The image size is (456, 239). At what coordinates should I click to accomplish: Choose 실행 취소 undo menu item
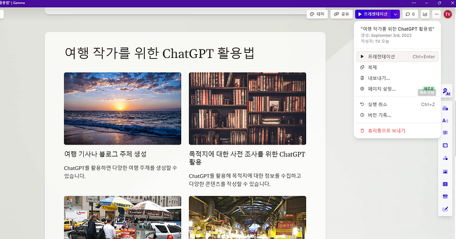pyautogui.click(x=397, y=104)
